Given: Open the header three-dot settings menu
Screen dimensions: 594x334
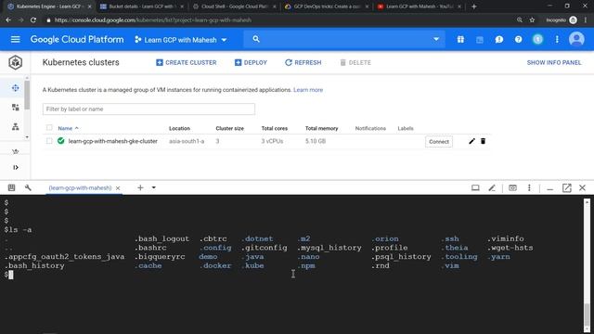Looking at the screenshot, I should click(x=557, y=39).
